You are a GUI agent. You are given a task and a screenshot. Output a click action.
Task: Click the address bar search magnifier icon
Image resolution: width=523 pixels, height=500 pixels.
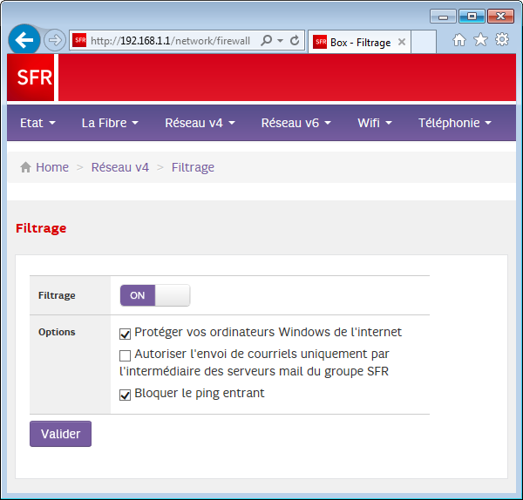(x=267, y=41)
